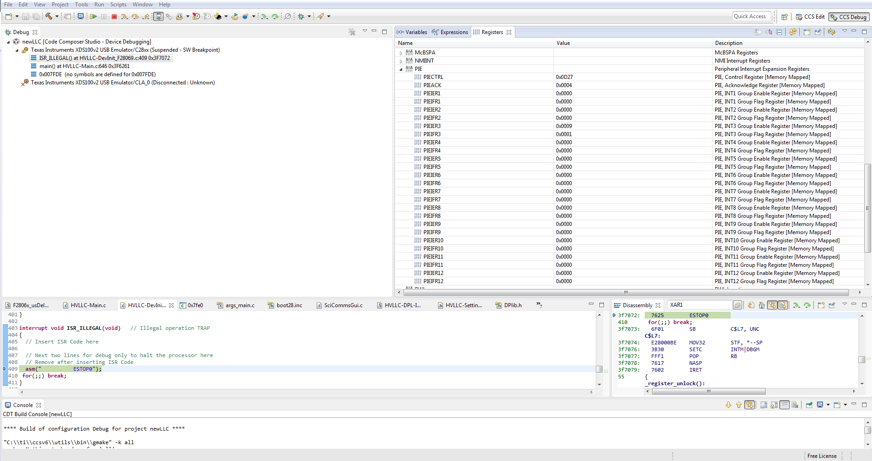
Task: Toggle Word Wrap in Console toolbar
Action: coord(784,405)
